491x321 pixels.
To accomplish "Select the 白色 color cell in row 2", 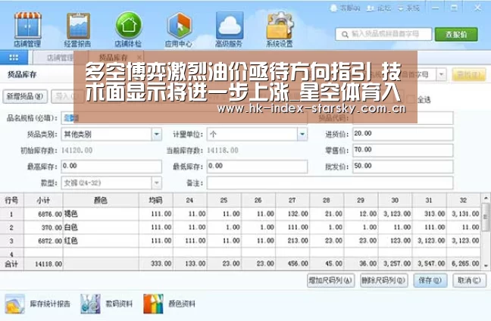I will (101, 227).
